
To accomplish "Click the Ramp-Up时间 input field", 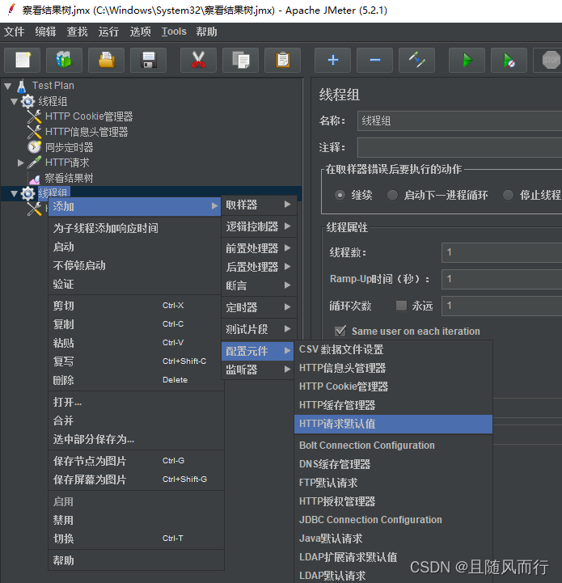I will coord(501,279).
